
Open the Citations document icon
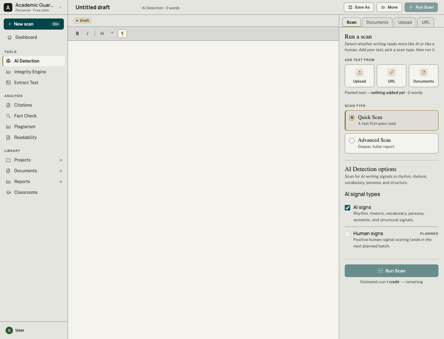(8, 105)
